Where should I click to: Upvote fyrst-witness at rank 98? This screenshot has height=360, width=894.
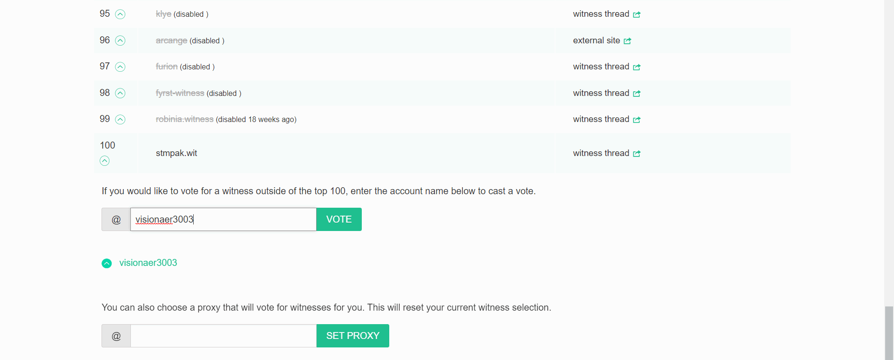(120, 93)
